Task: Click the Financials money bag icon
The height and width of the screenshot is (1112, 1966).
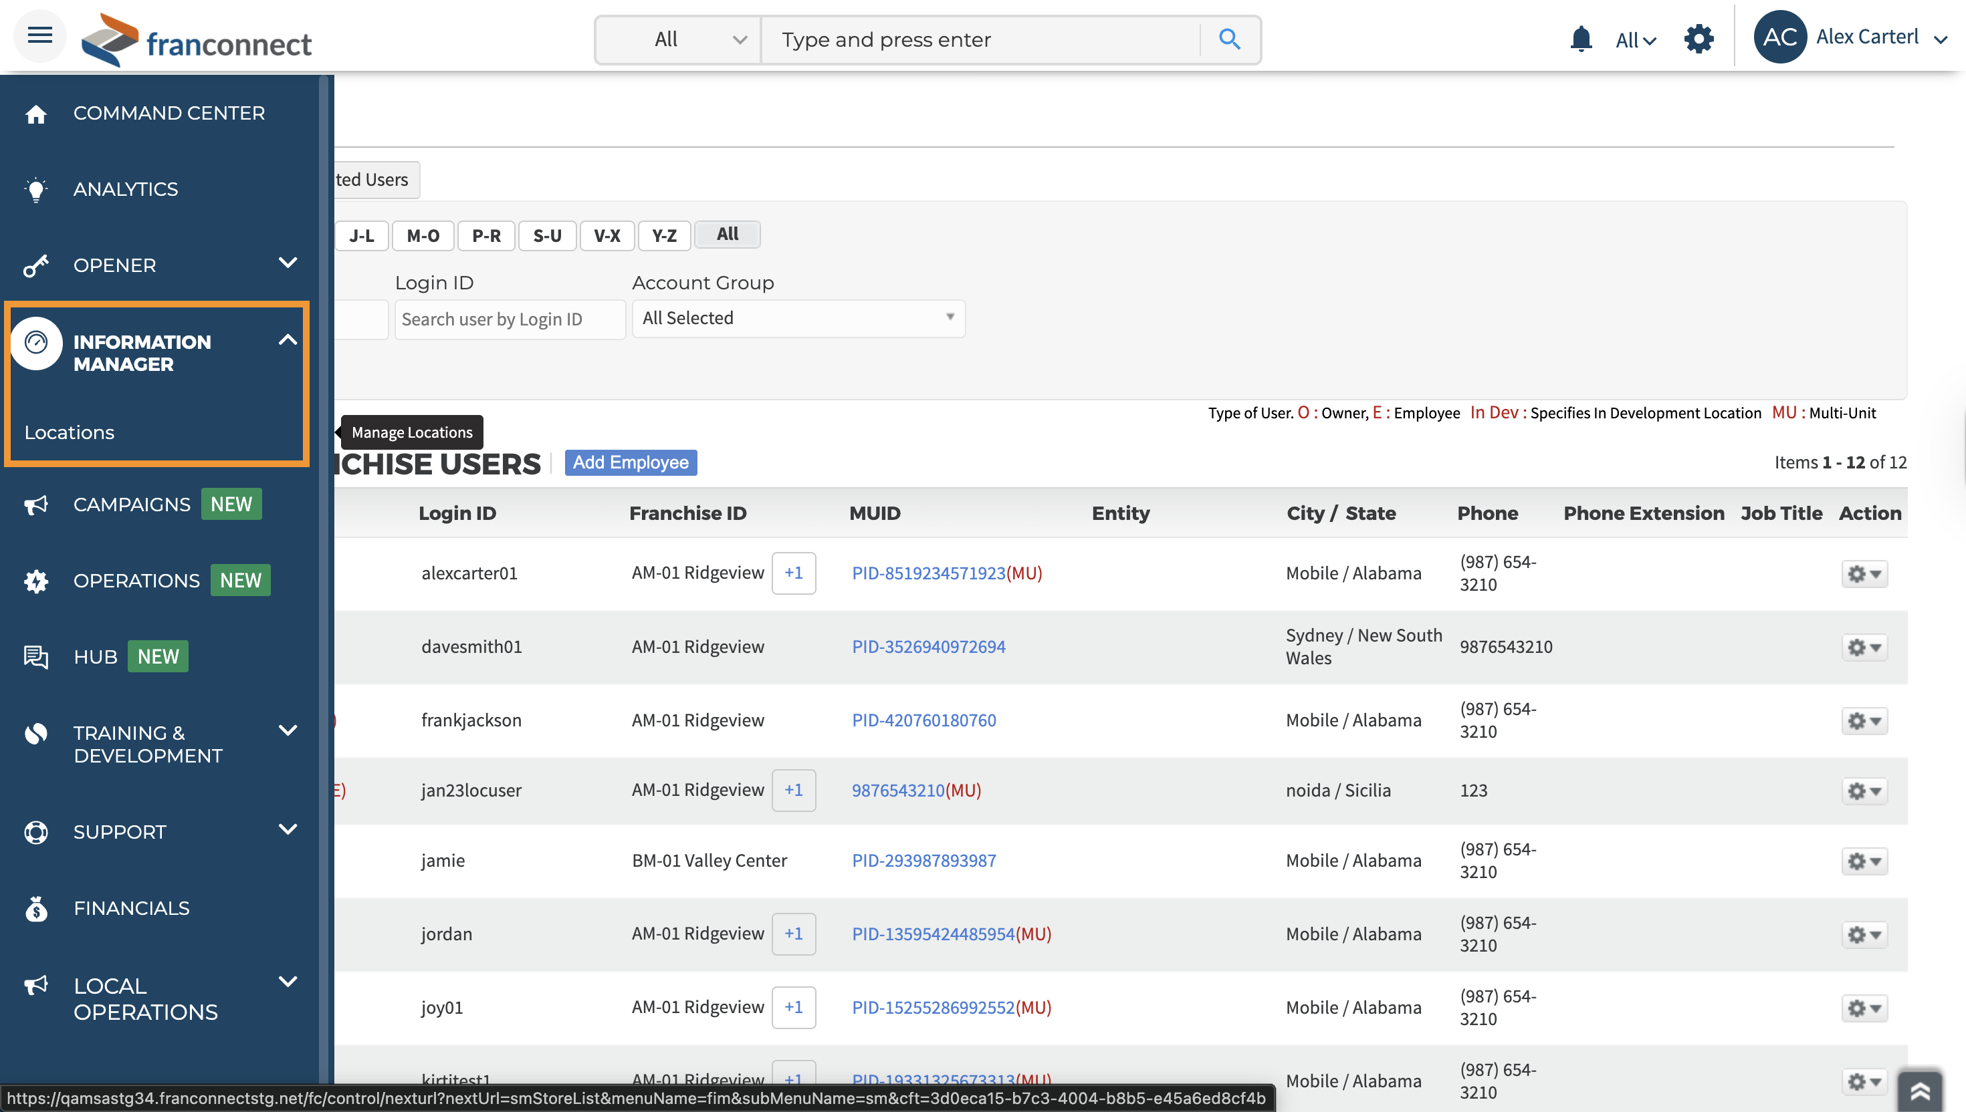Action: [x=36, y=909]
